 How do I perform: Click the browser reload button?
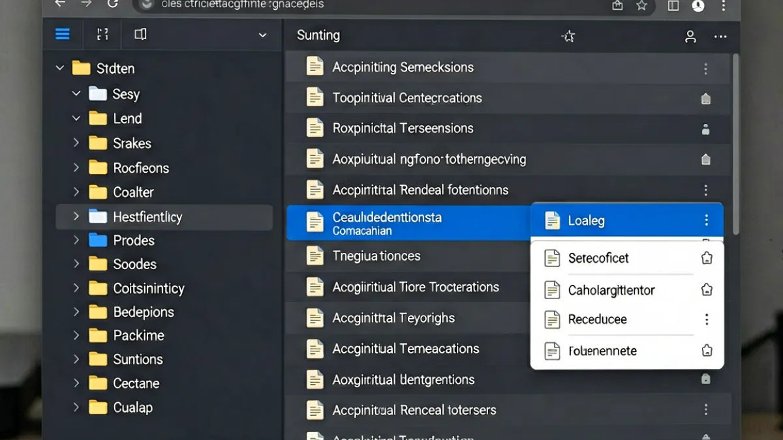113,4
